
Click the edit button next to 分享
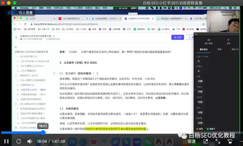190,37
